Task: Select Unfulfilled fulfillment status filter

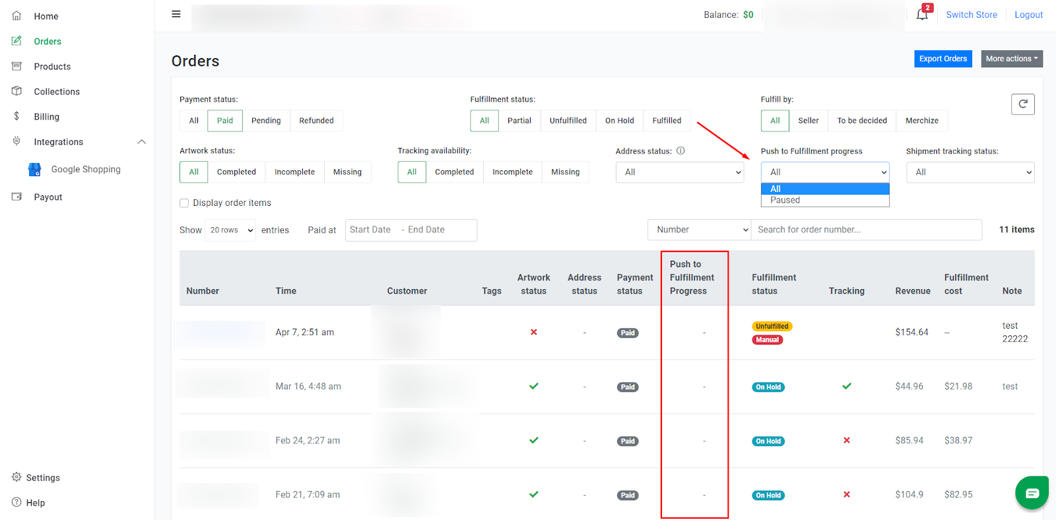Action: coord(568,121)
